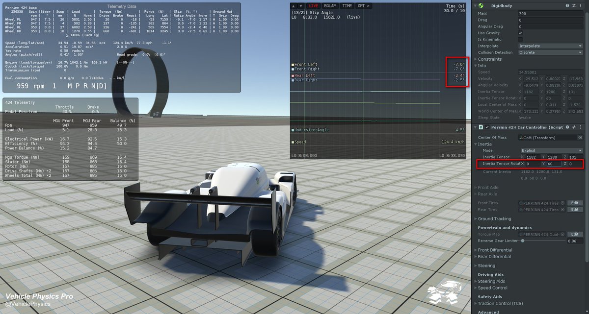Open OPT > options in telemetry chart
The height and width of the screenshot is (314, 589).
point(364,6)
